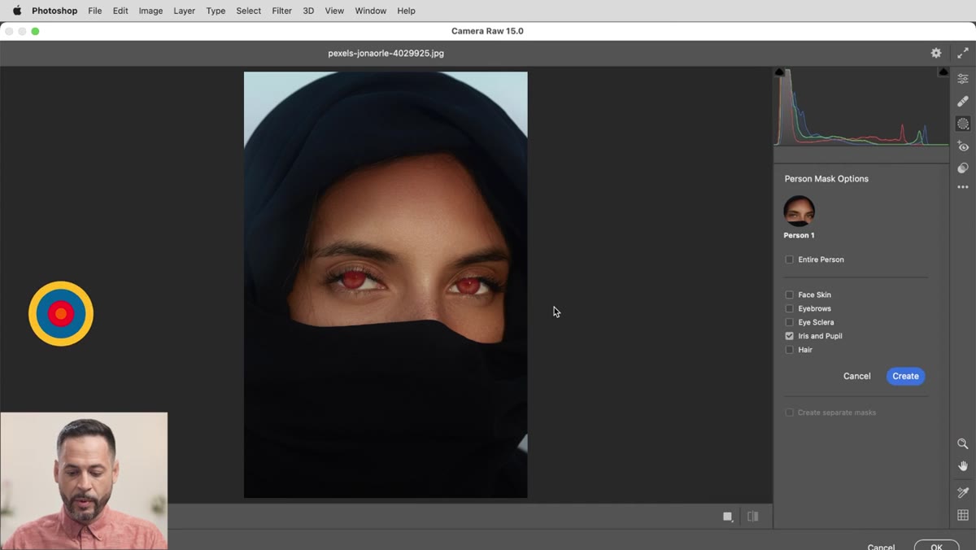Enable the Hair mask checkbox
Screen dimensions: 976x550
(x=789, y=350)
